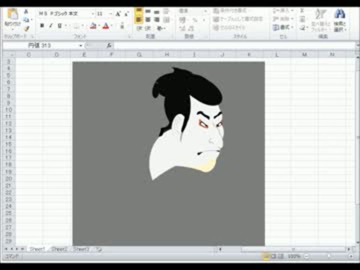Click the Fill down icon
Screen dimensions: 360x270
click(x=303, y=19)
